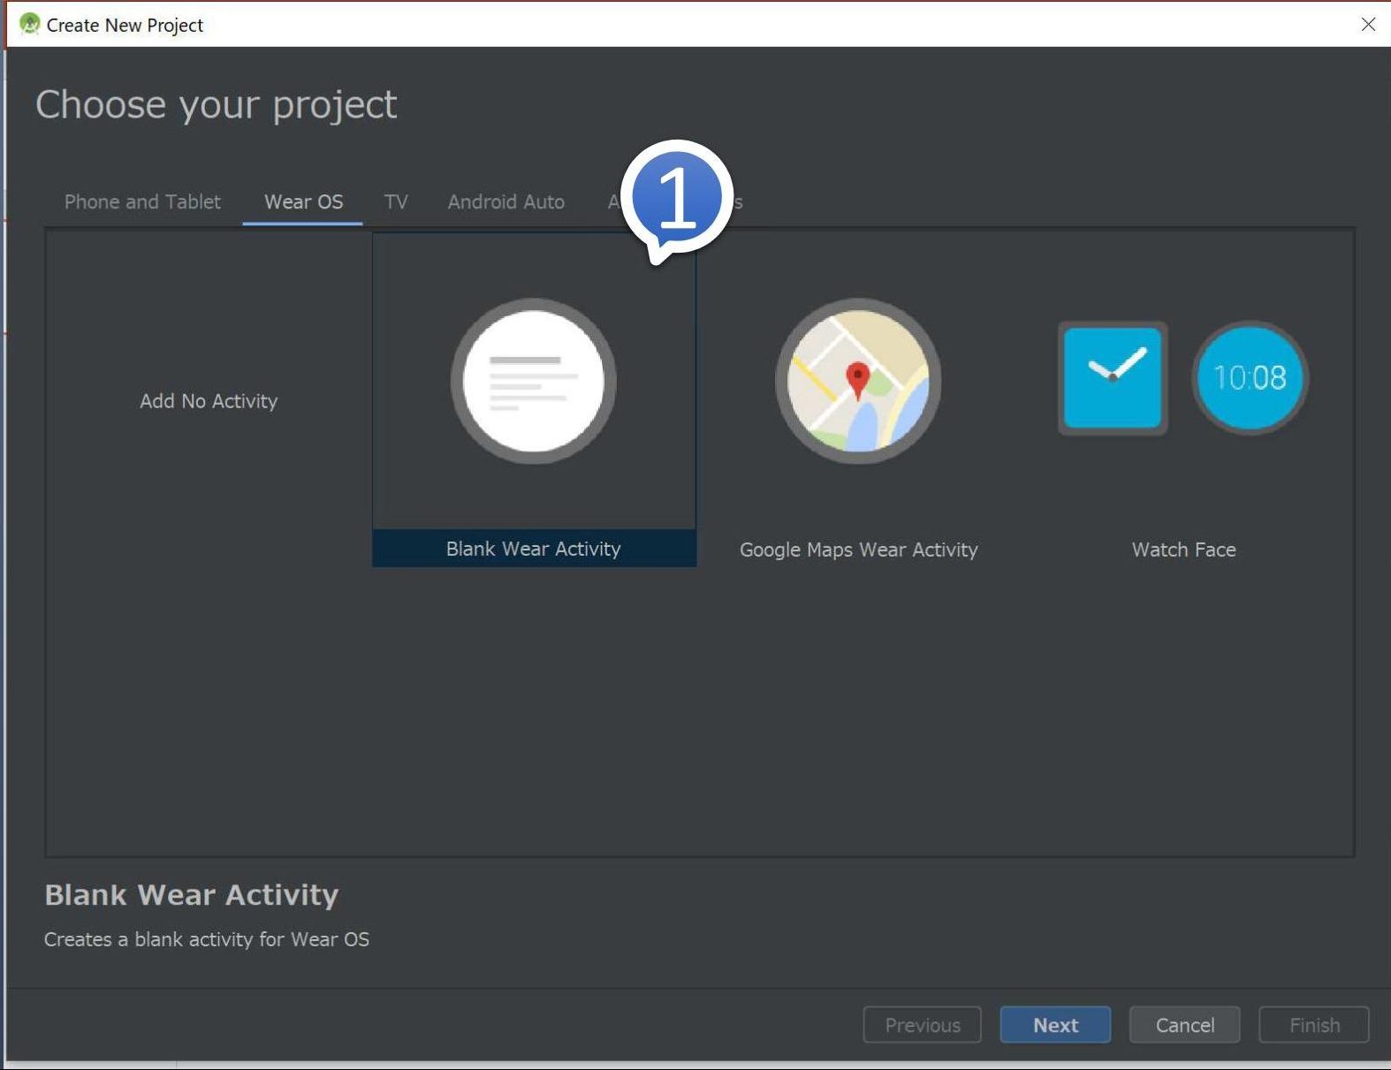The width and height of the screenshot is (1391, 1070).
Task: Select the Add No Activity option
Action: click(209, 401)
